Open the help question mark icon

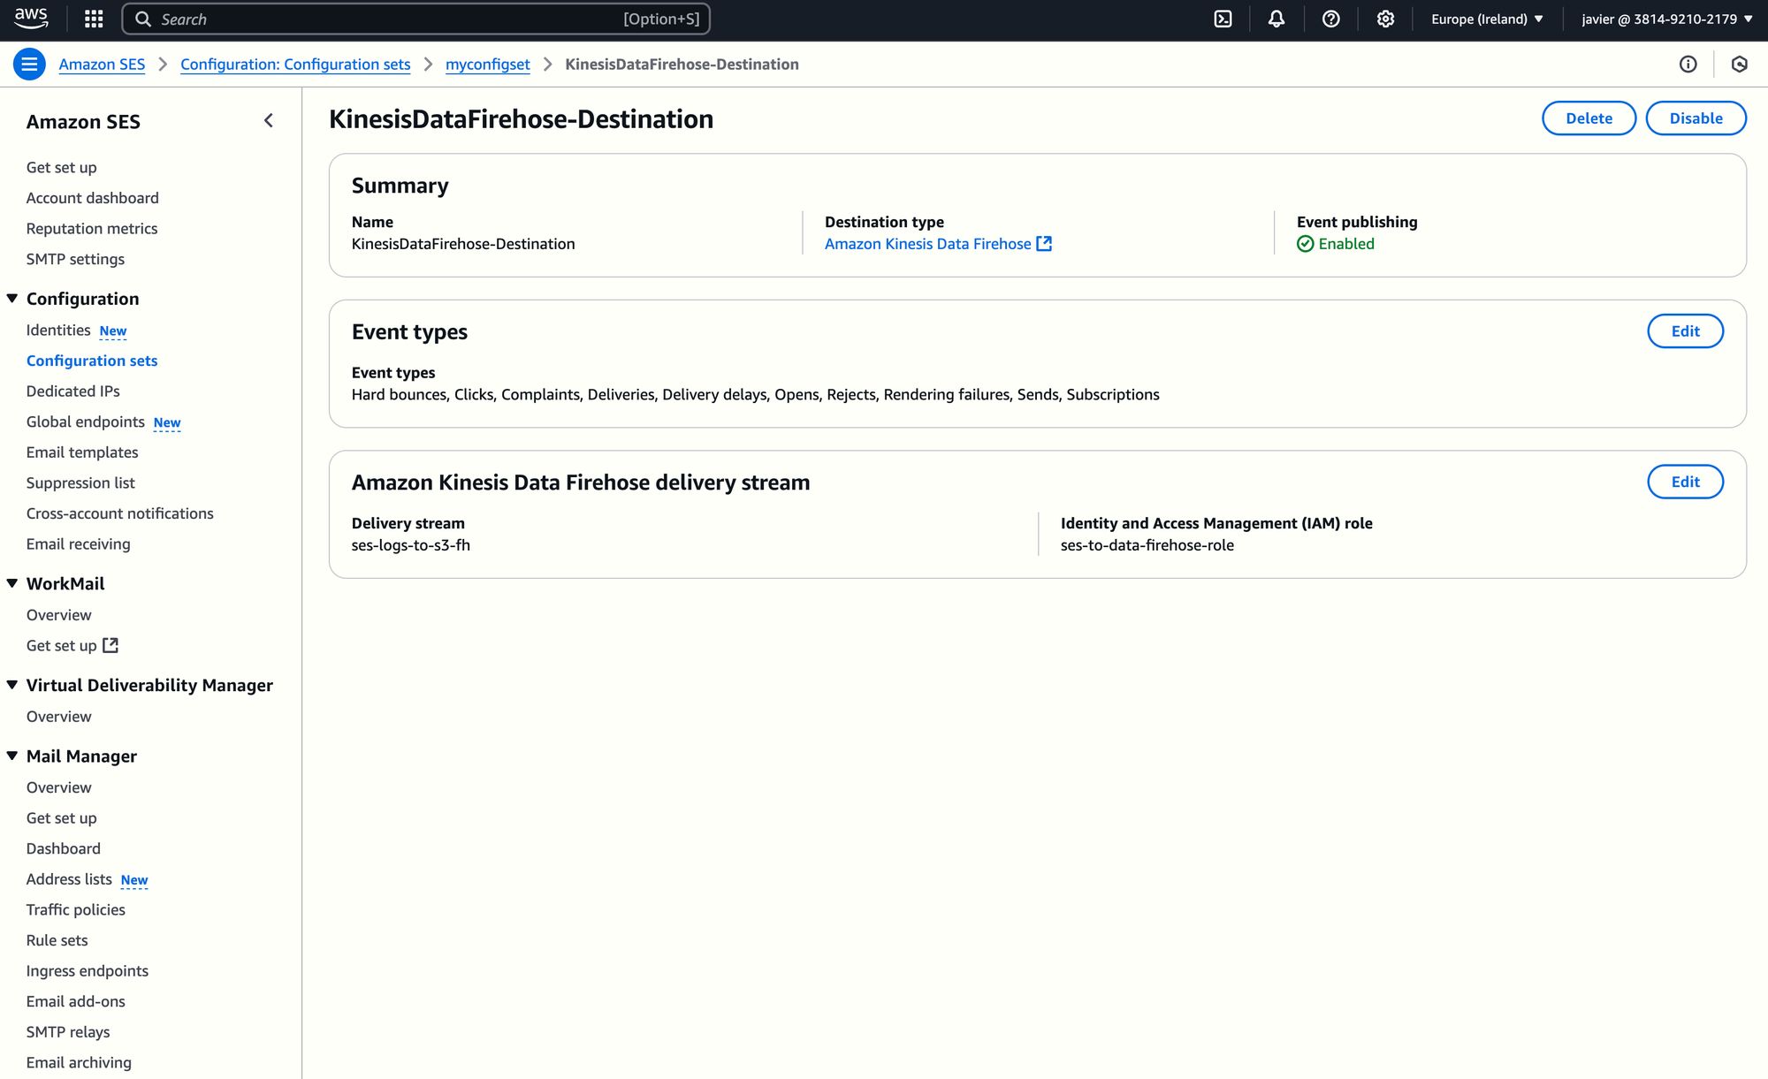point(1330,19)
